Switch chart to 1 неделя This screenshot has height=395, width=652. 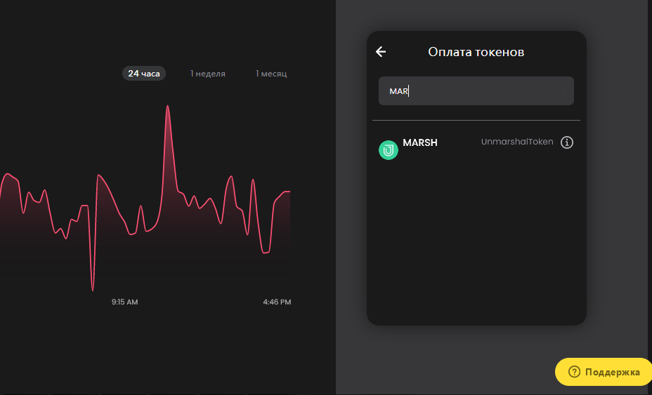tap(208, 74)
